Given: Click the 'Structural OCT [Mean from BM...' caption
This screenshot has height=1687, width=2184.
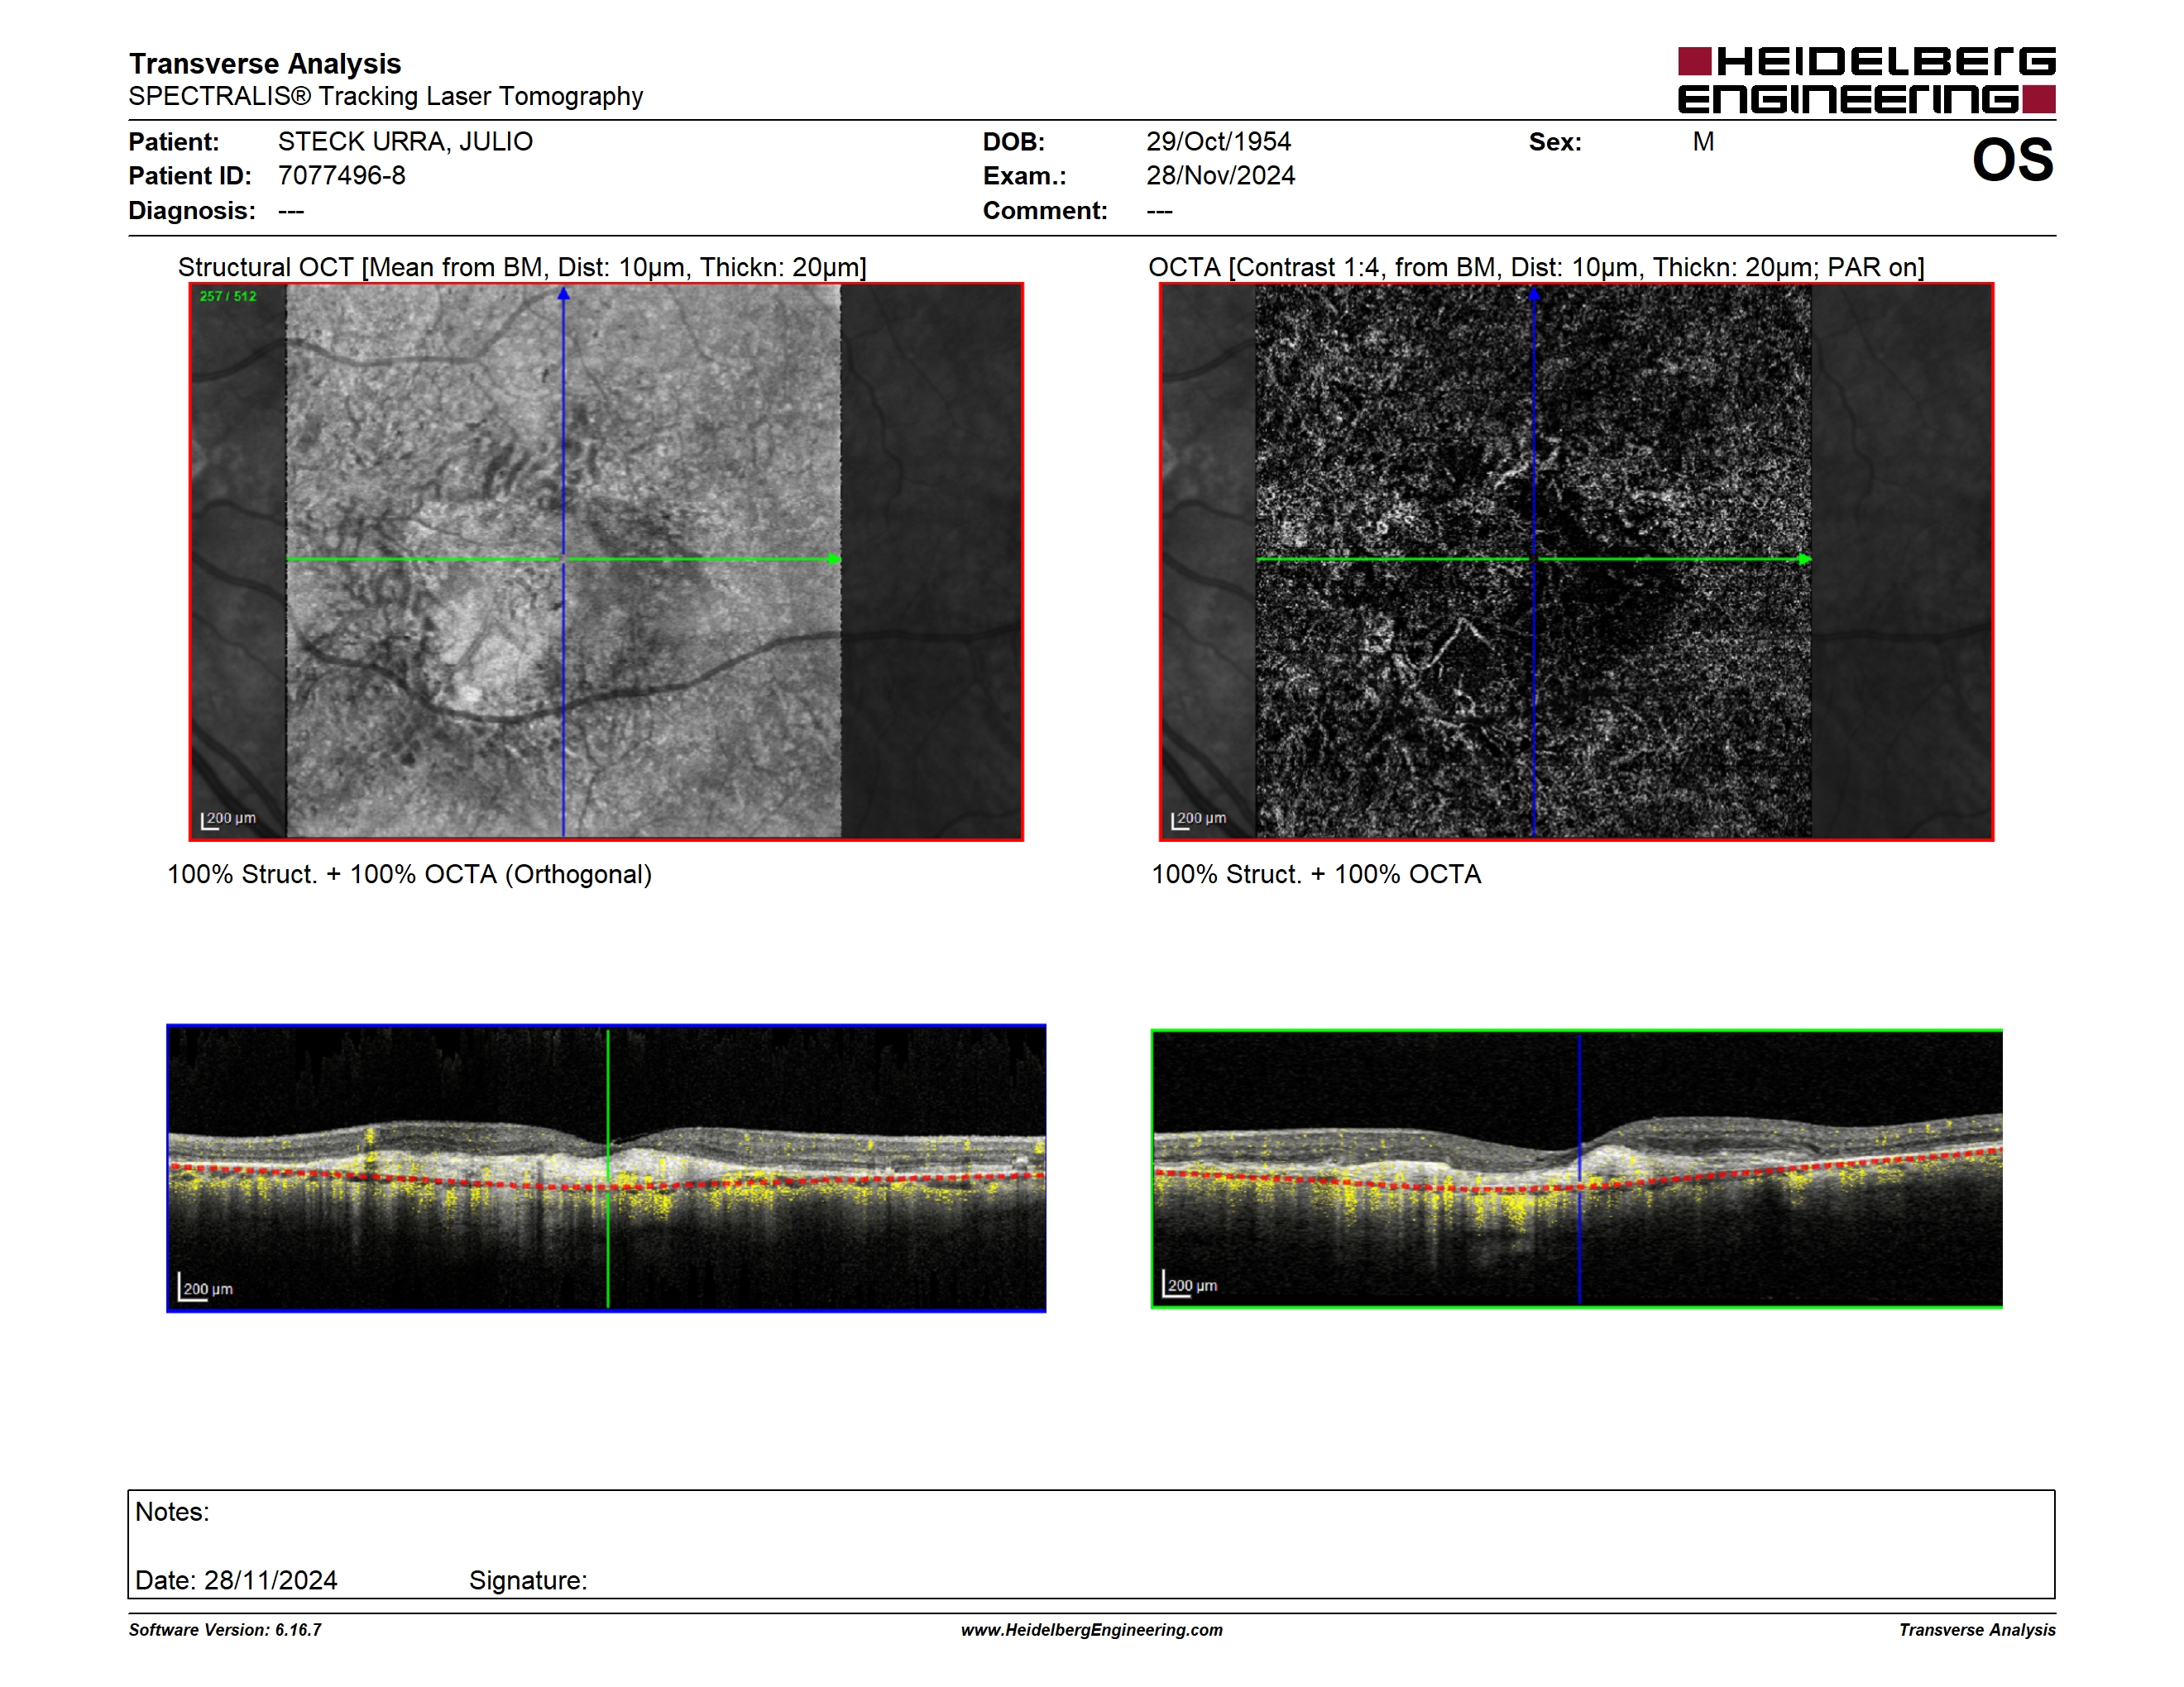Looking at the screenshot, I should (x=522, y=267).
